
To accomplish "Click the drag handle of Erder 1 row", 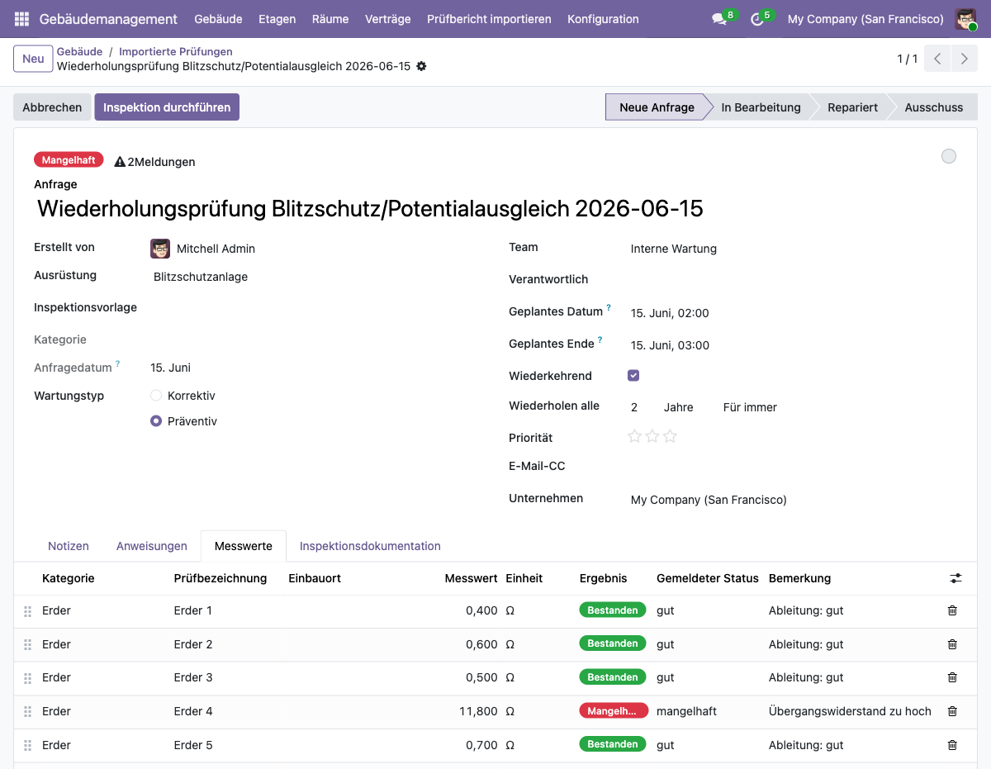I will tap(27, 611).
